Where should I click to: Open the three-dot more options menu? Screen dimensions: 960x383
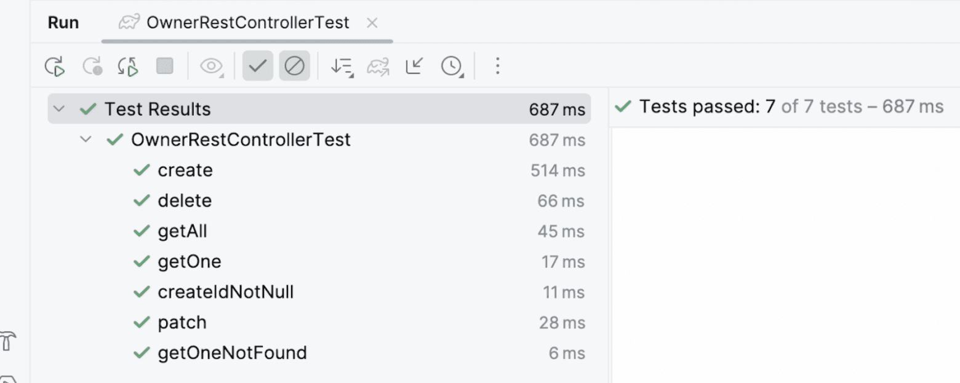497,66
